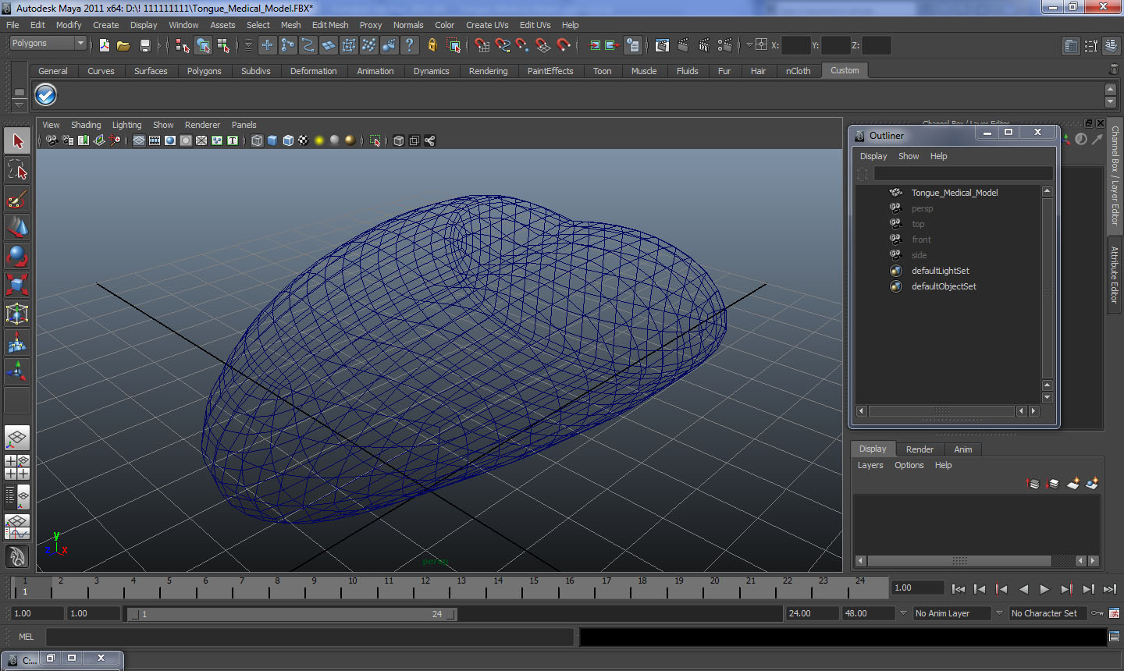Select the Show Manipulator tool
The height and width of the screenshot is (671, 1124).
coord(17,371)
